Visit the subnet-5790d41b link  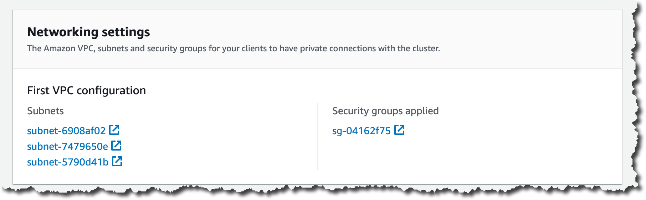click(x=68, y=162)
